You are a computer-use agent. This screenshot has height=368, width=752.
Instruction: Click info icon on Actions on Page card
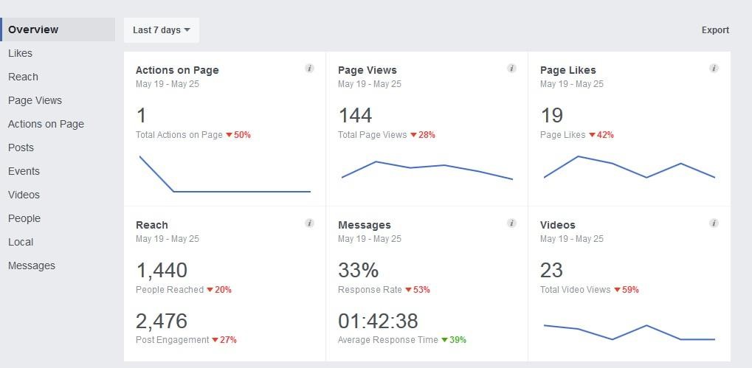pyautogui.click(x=309, y=69)
